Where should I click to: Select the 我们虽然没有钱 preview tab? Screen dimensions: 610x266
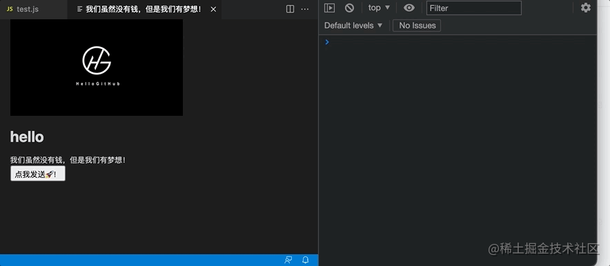pyautogui.click(x=144, y=10)
